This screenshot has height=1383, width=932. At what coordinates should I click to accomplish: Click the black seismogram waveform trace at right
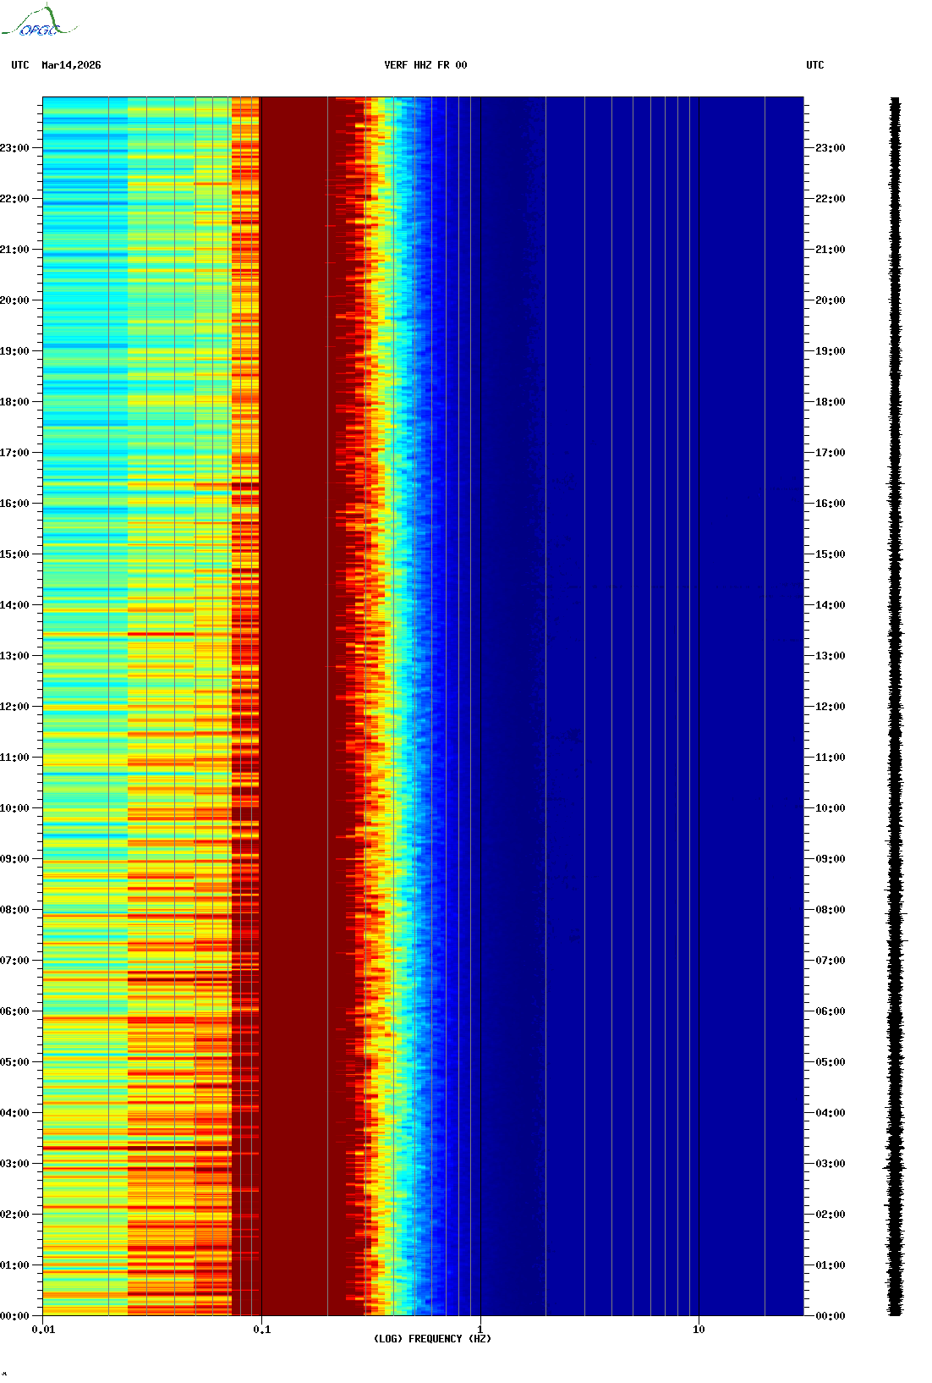click(x=895, y=707)
